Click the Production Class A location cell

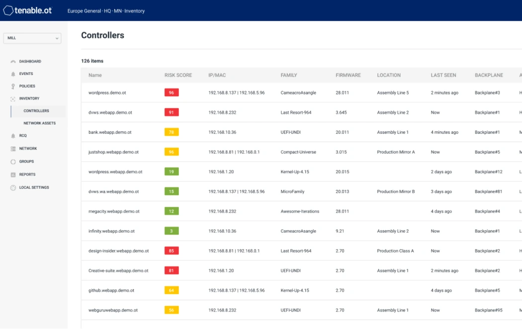click(x=396, y=251)
